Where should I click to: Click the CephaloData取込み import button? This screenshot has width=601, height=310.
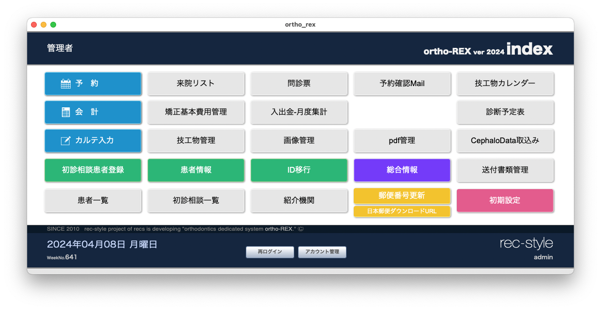[505, 141]
